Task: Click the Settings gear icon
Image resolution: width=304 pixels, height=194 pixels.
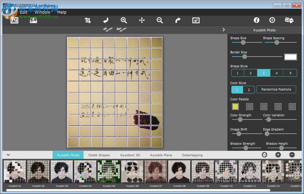Action: tap(272, 20)
